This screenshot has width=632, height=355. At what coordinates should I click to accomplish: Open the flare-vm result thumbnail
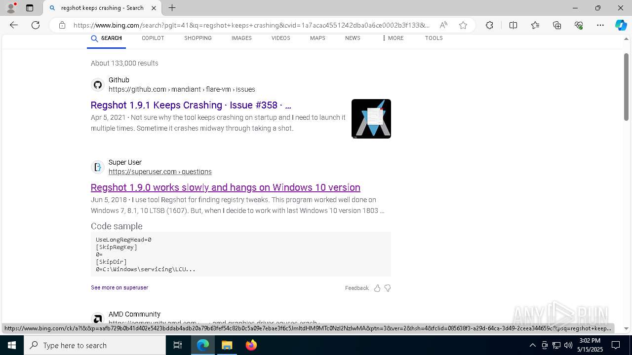click(371, 119)
